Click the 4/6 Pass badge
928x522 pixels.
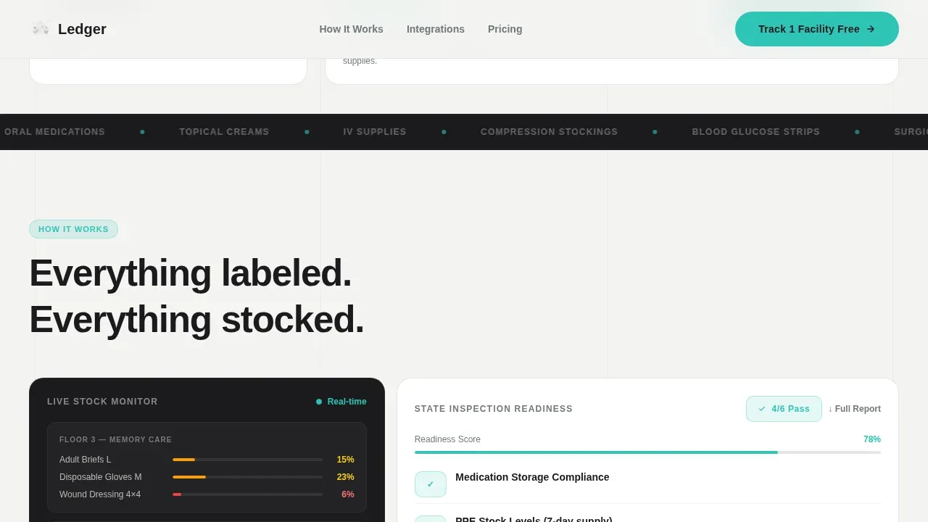click(784, 409)
